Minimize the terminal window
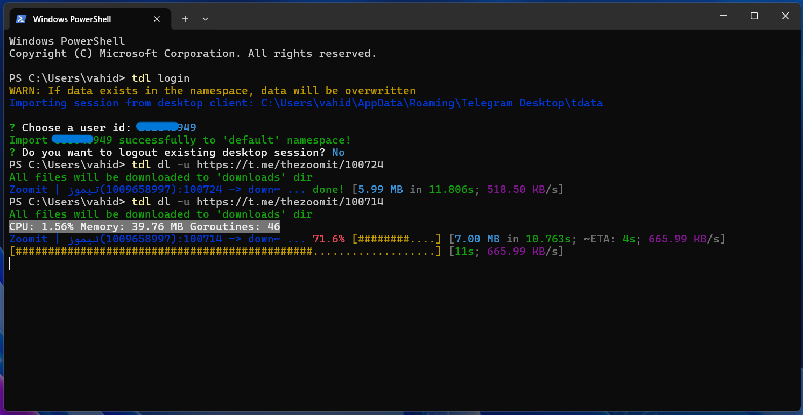The image size is (803, 415). pos(723,16)
